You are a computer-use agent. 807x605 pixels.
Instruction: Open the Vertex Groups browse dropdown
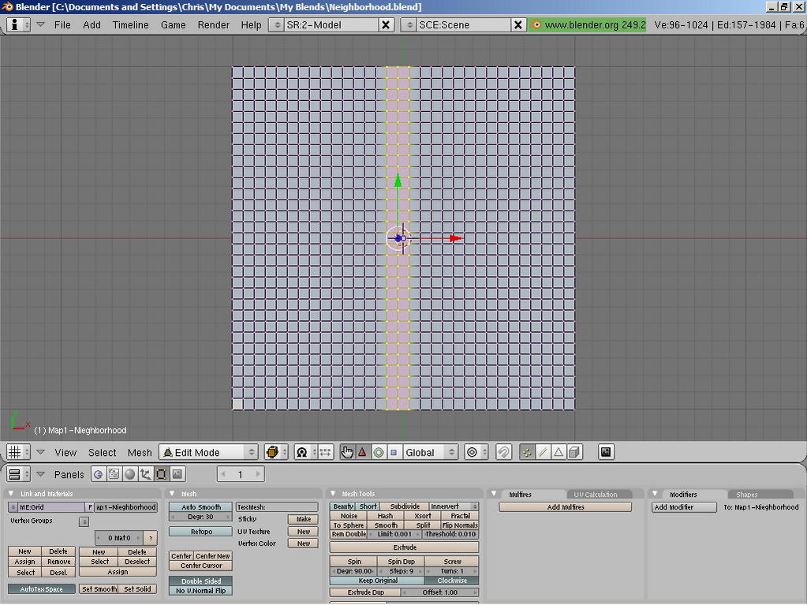[x=84, y=521]
